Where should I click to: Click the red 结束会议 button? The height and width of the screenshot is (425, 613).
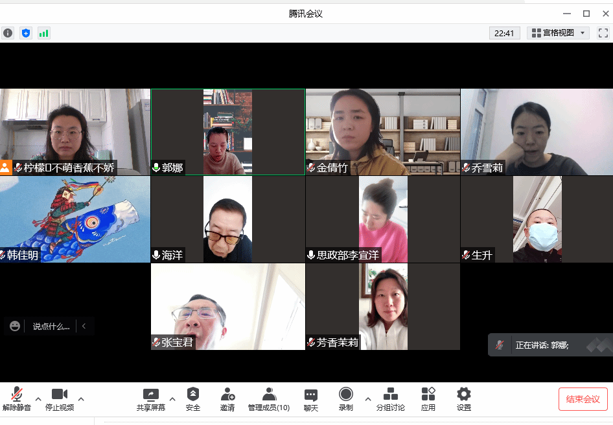583,399
